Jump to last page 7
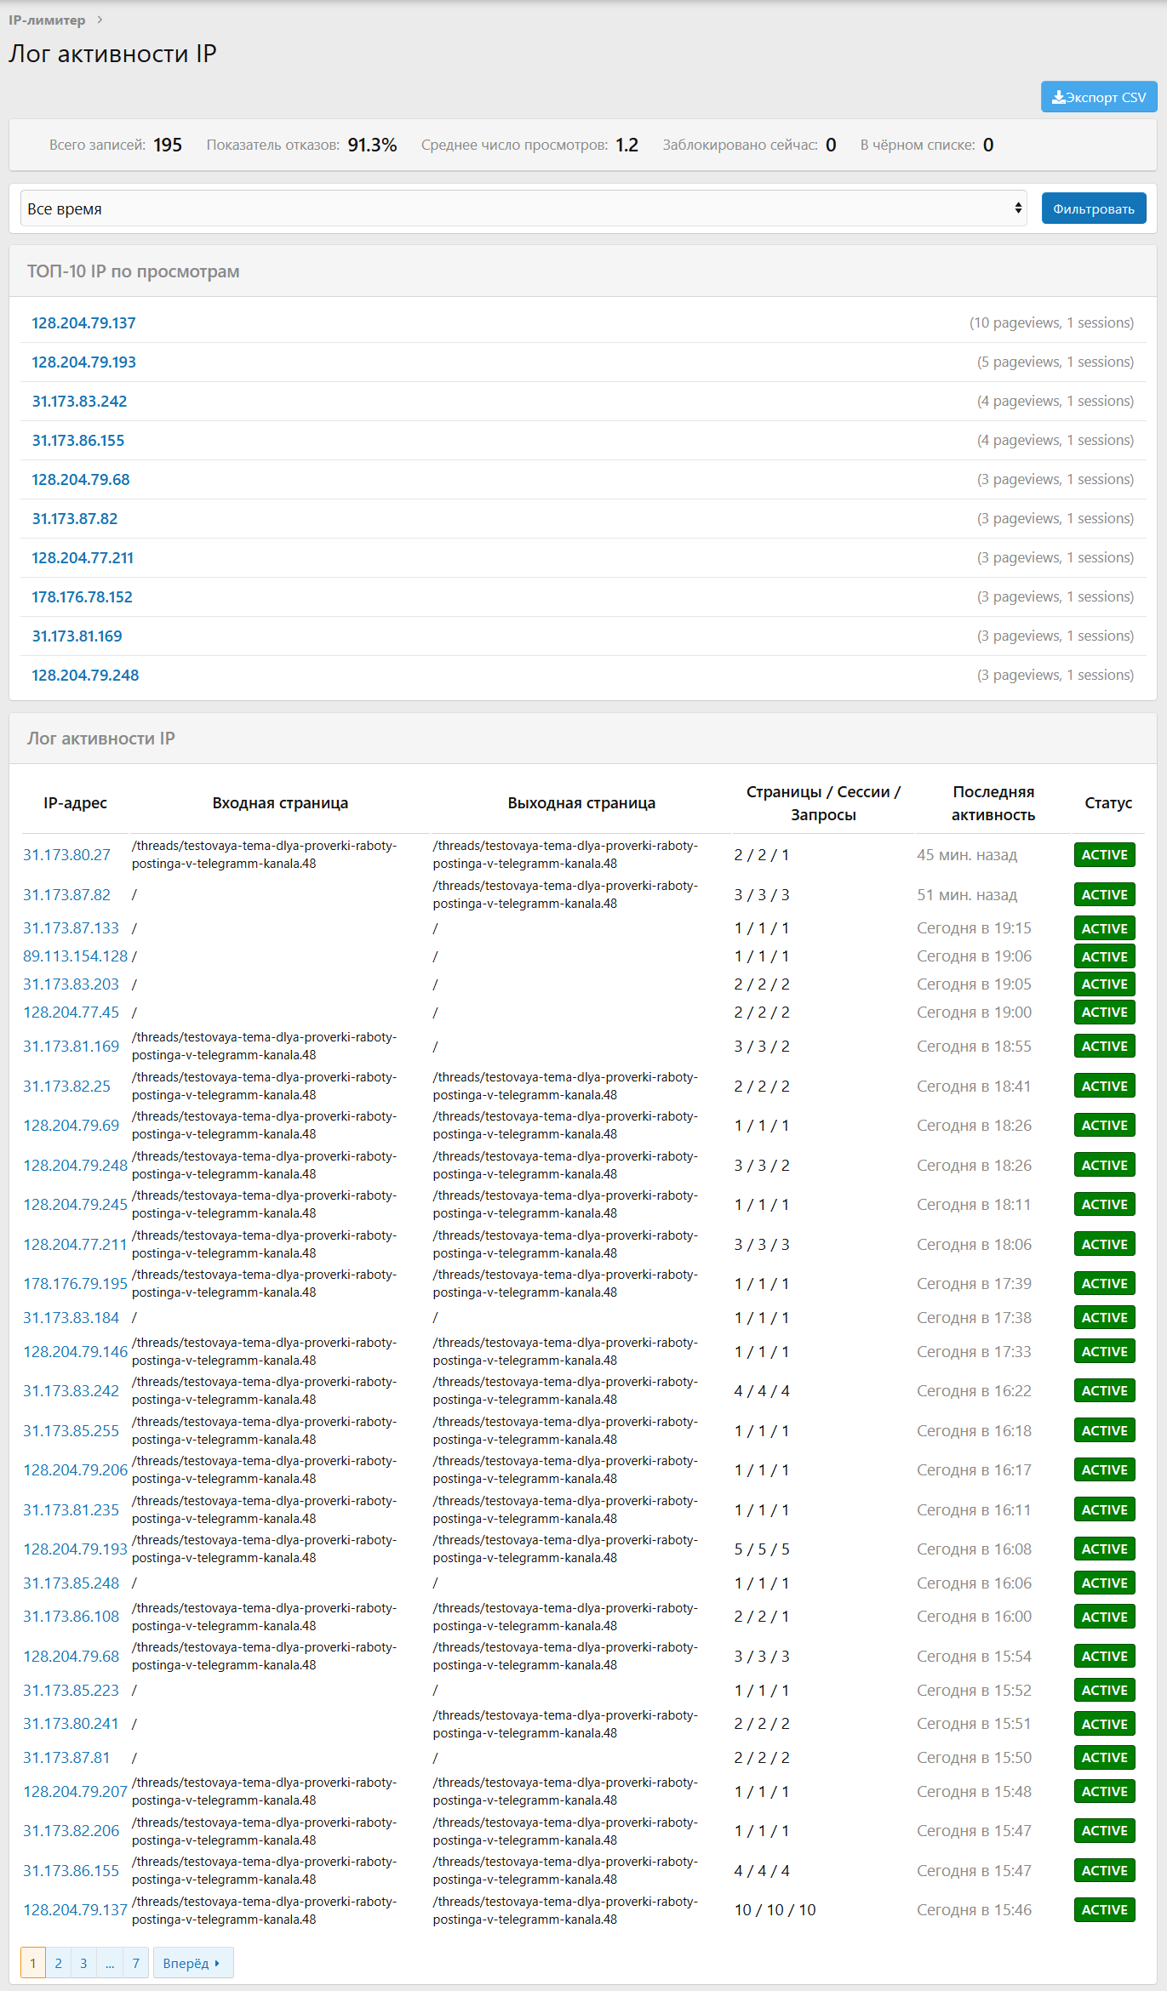This screenshot has height=1991, width=1167. (x=135, y=1963)
